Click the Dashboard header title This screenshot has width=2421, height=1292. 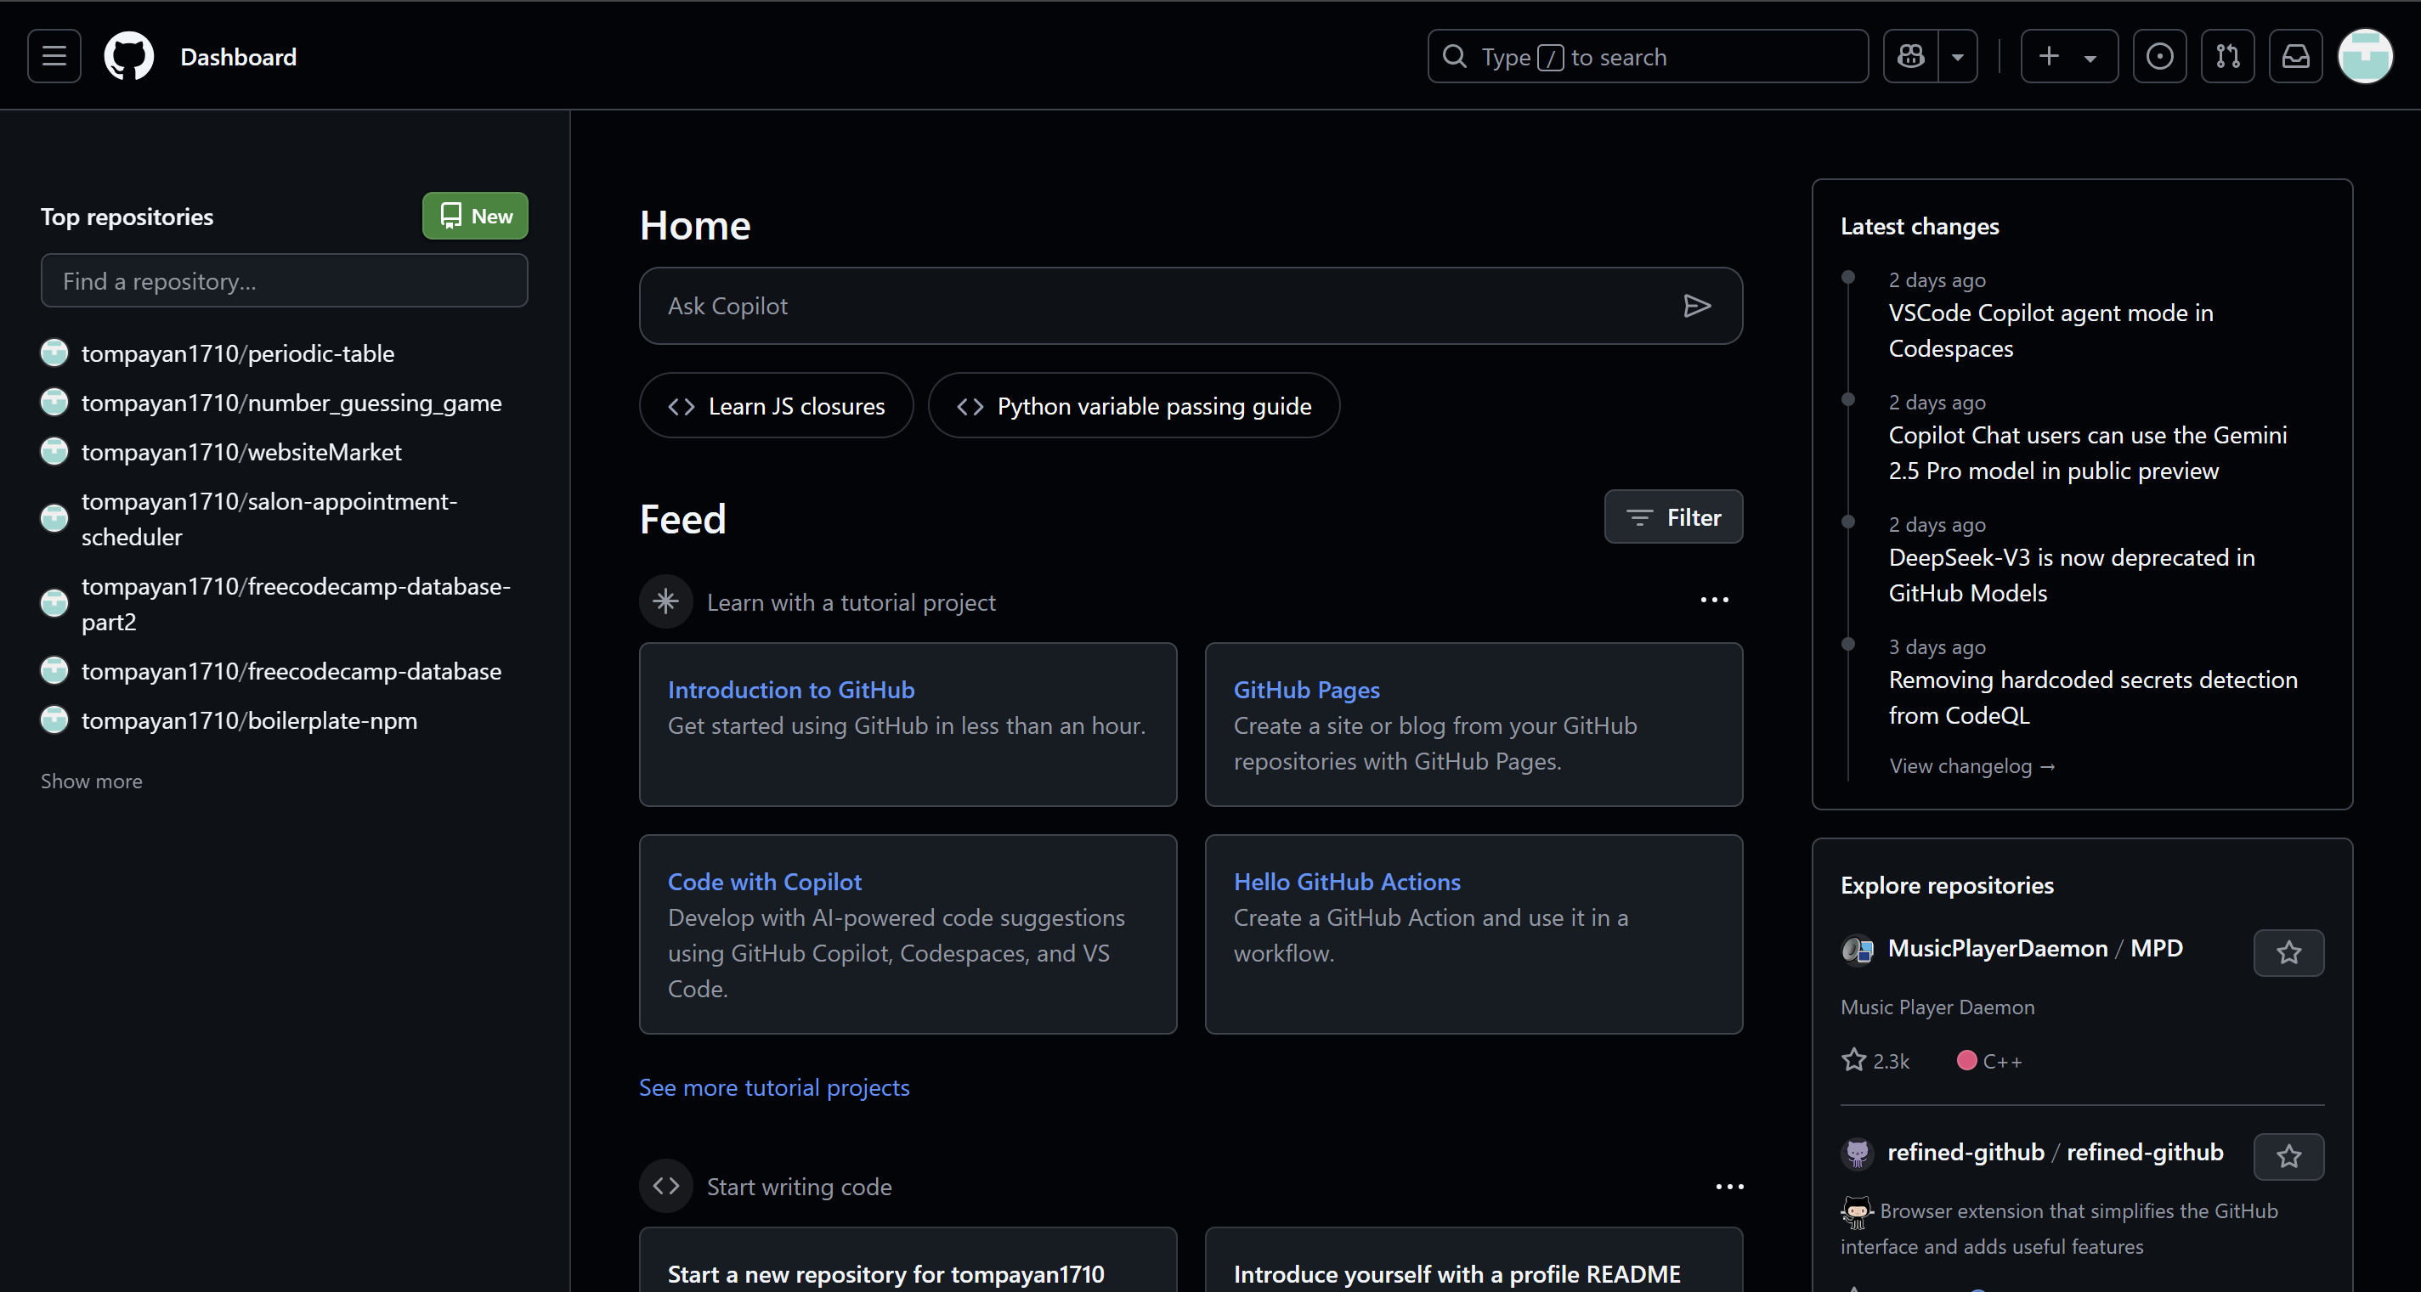pyautogui.click(x=238, y=56)
